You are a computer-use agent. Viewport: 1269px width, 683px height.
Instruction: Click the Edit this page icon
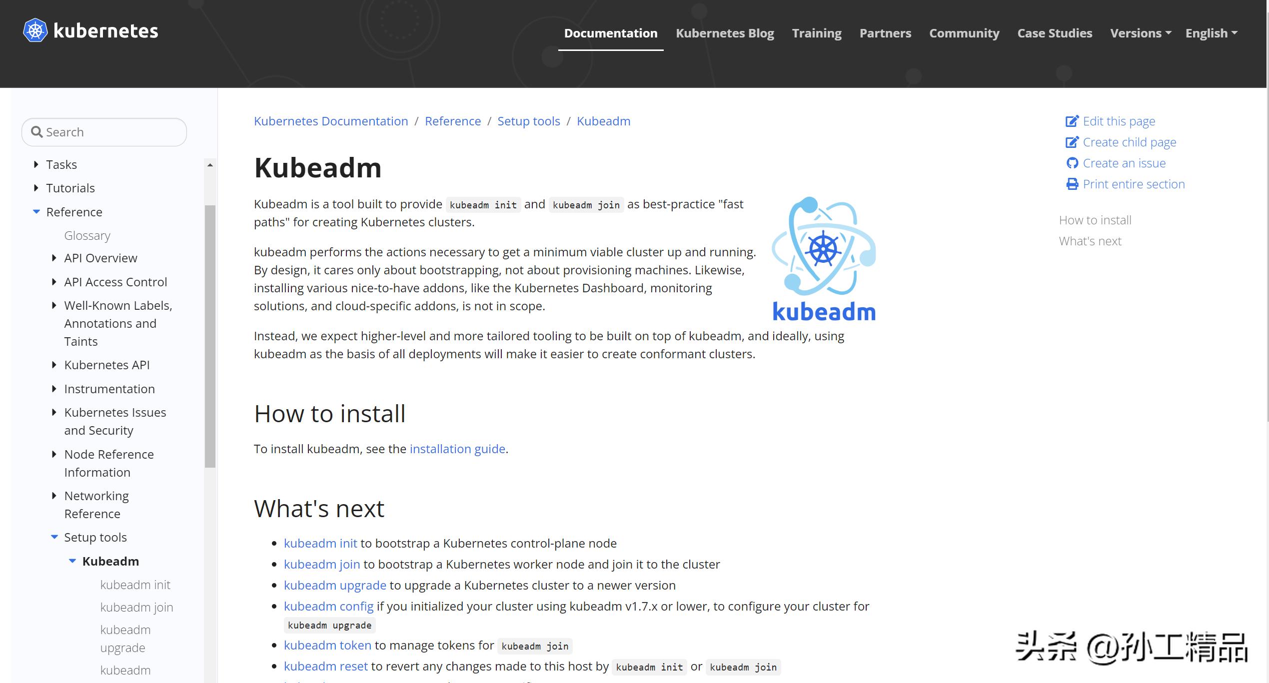pyautogui.click(x=1072, y=120)
